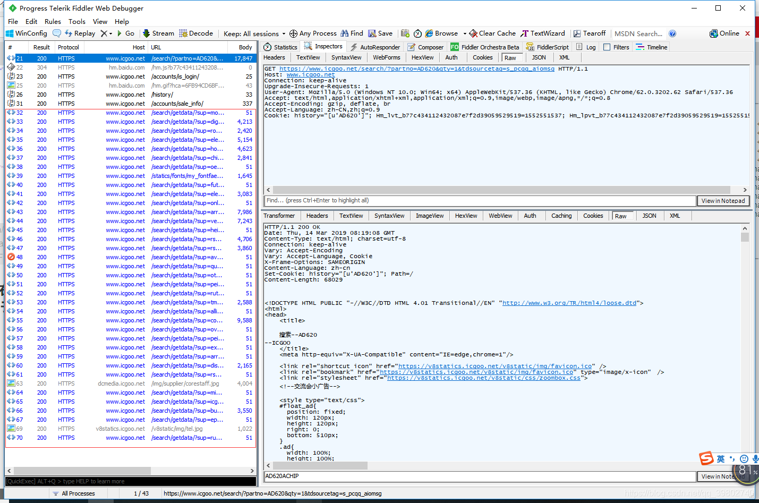
Task: Toggle Stream mode
Action: tap(158, 33)
